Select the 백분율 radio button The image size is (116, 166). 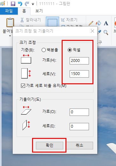click(50, 50)
